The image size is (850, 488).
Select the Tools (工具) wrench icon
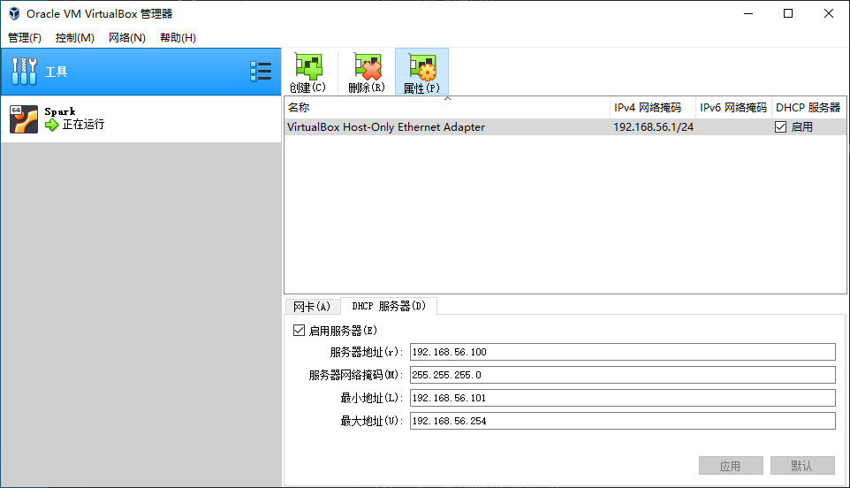[x=25, y=72]
